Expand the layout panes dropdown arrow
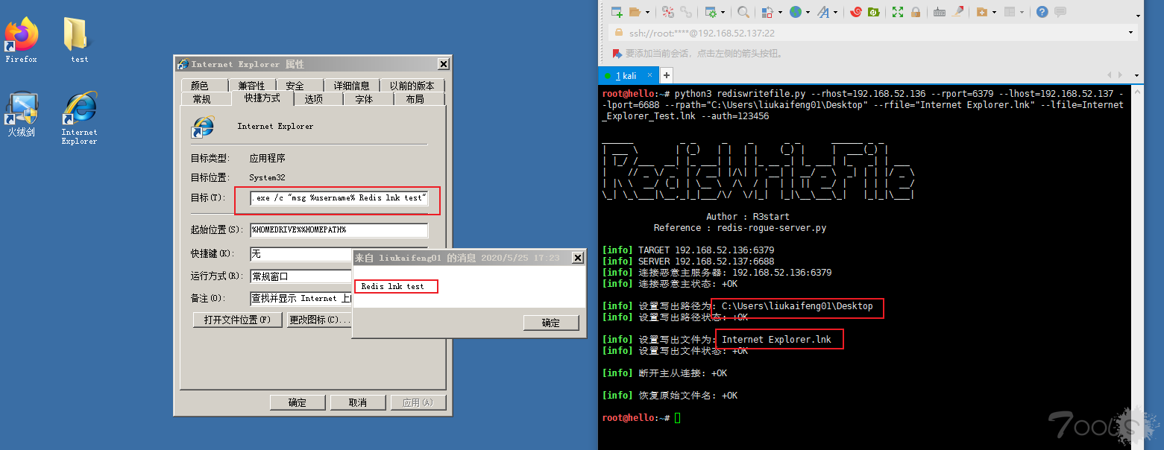1164x450 pixels. [1022, 13]
